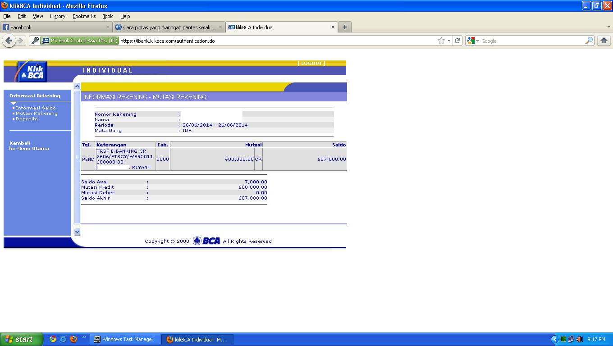Expand hidden system tray icons
The width and height of the screenshot is (613, 346).
point(555,339)
